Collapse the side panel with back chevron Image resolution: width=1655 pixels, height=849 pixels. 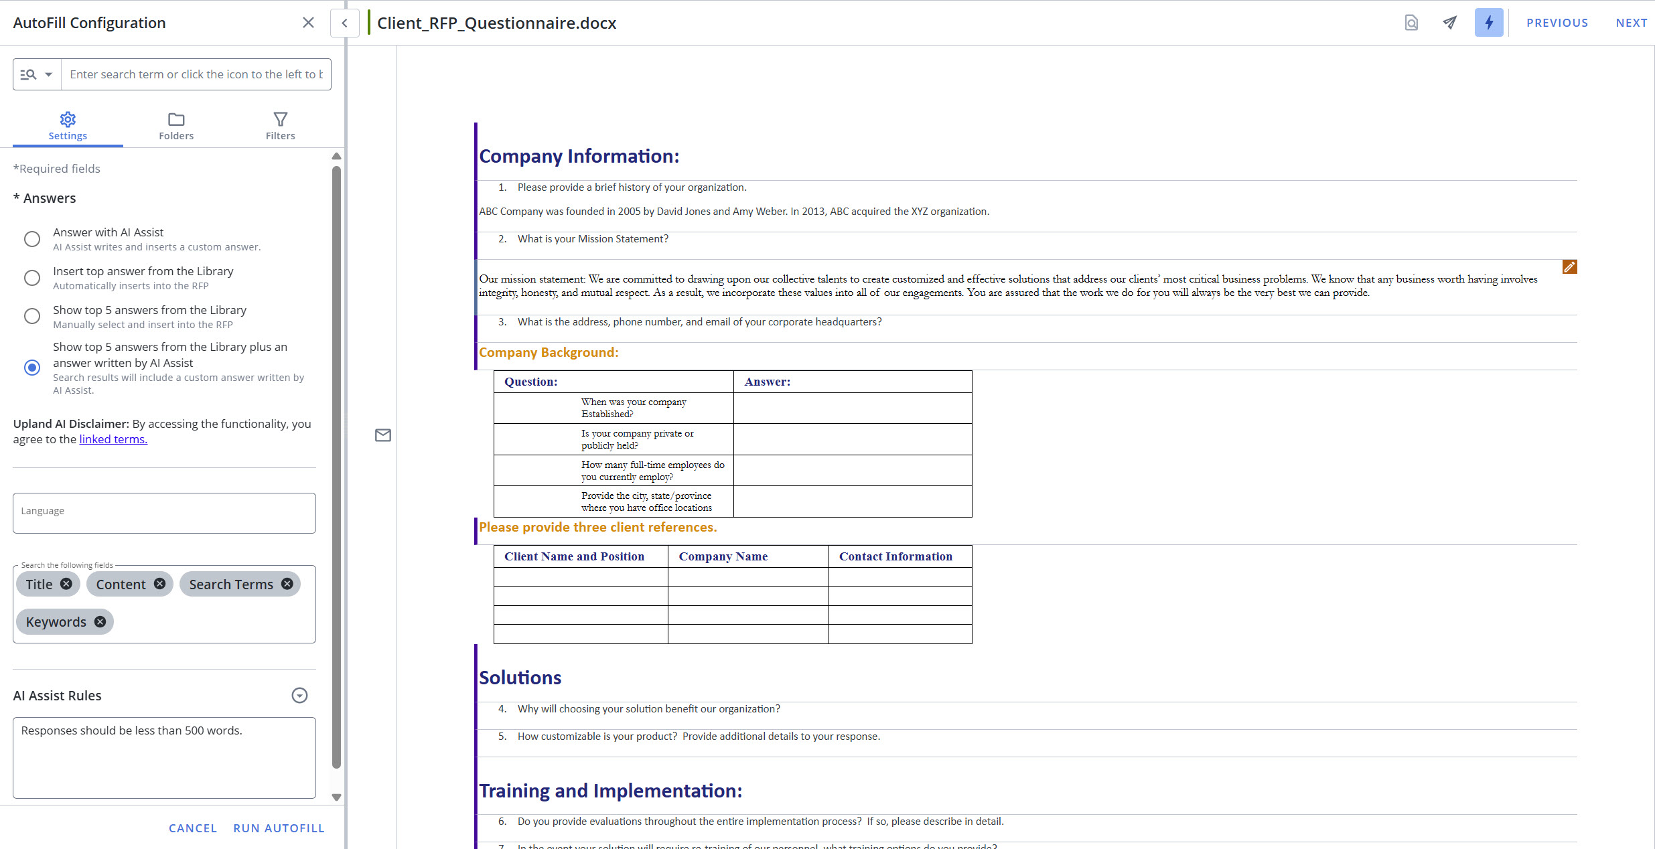coord(344,23)
